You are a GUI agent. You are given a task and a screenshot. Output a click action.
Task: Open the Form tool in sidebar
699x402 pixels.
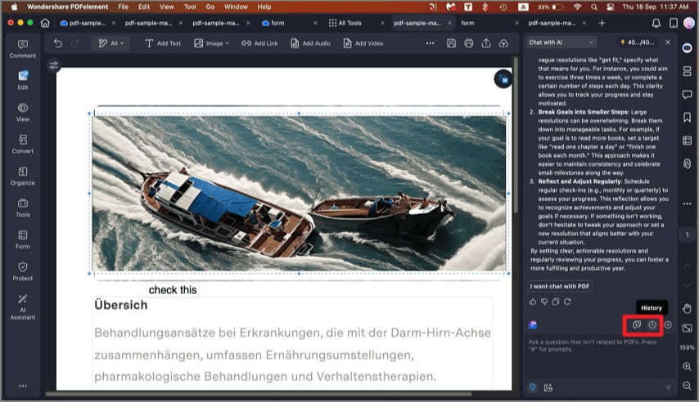[x=23, y=239]
